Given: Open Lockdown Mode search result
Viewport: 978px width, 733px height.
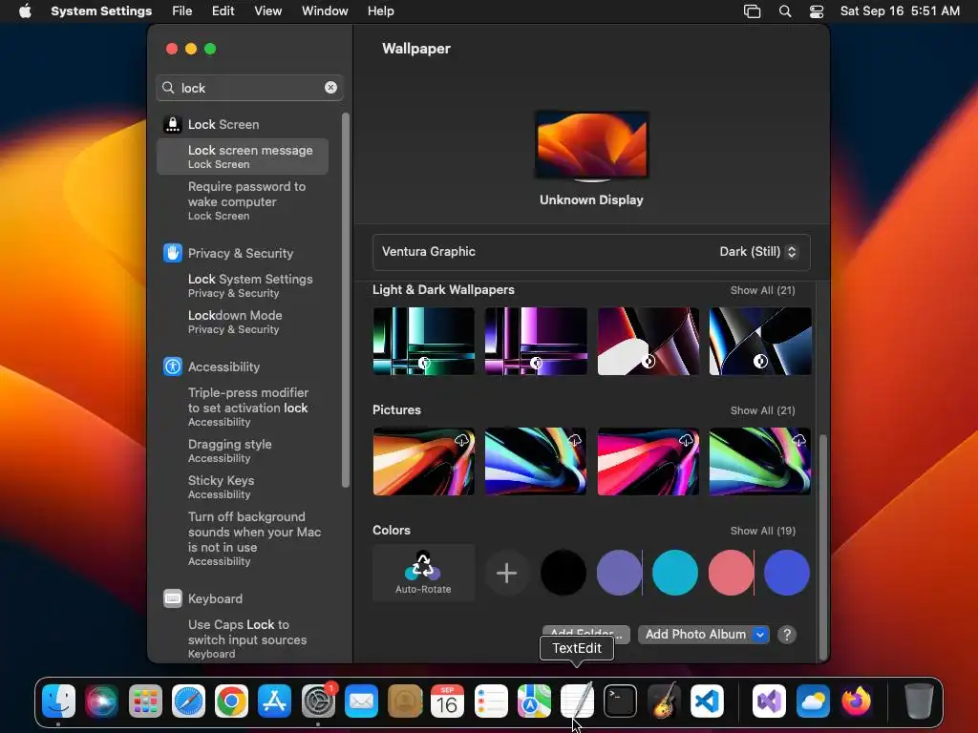Looking at the screenshot, I should [243, 322].
